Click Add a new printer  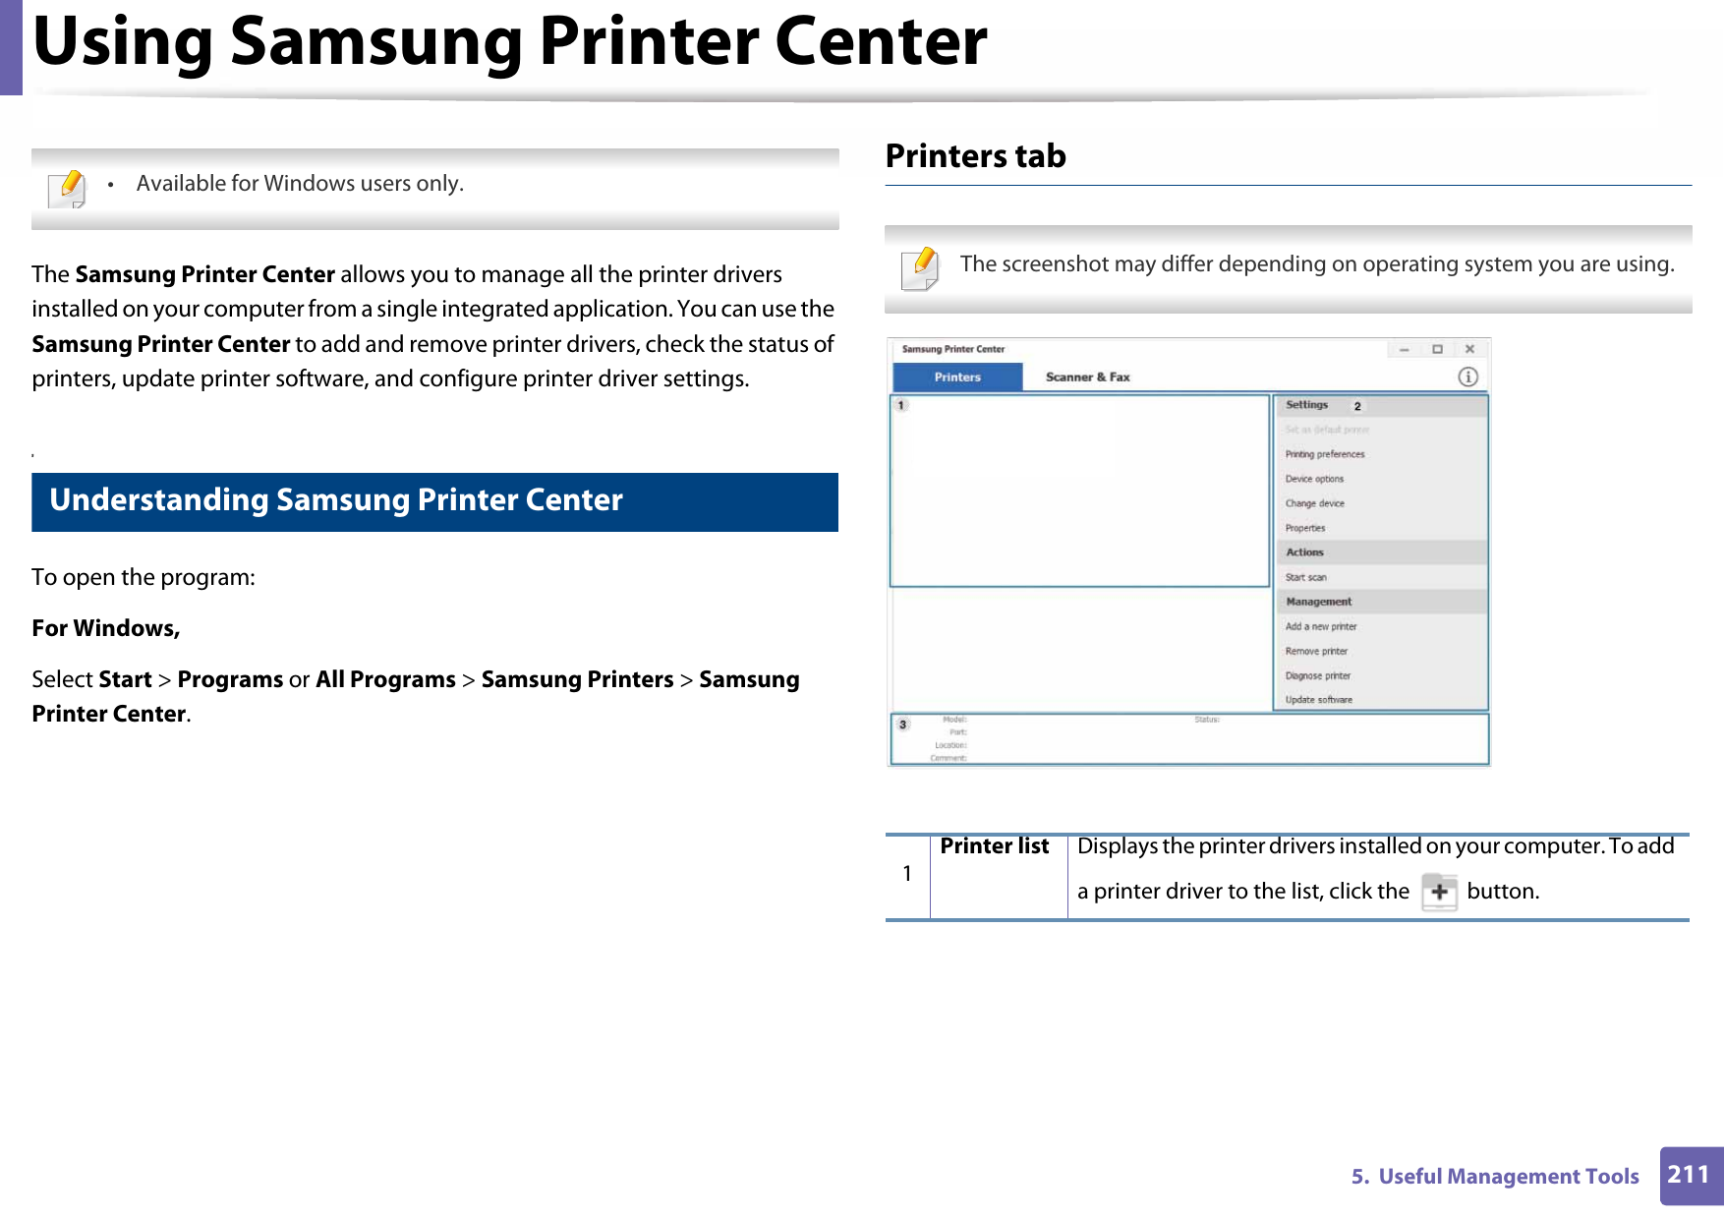pos(1320,626)
